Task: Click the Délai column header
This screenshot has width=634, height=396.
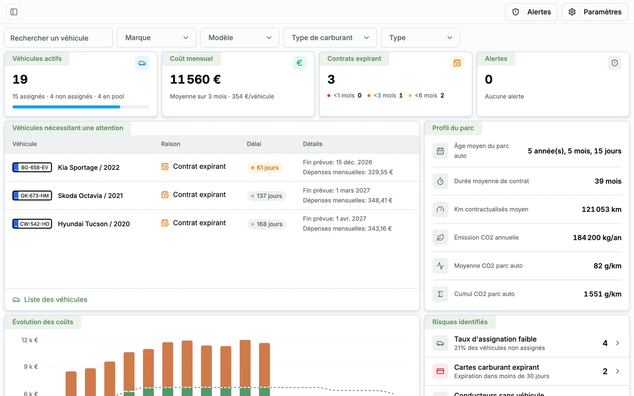Action: pos(254,144)
